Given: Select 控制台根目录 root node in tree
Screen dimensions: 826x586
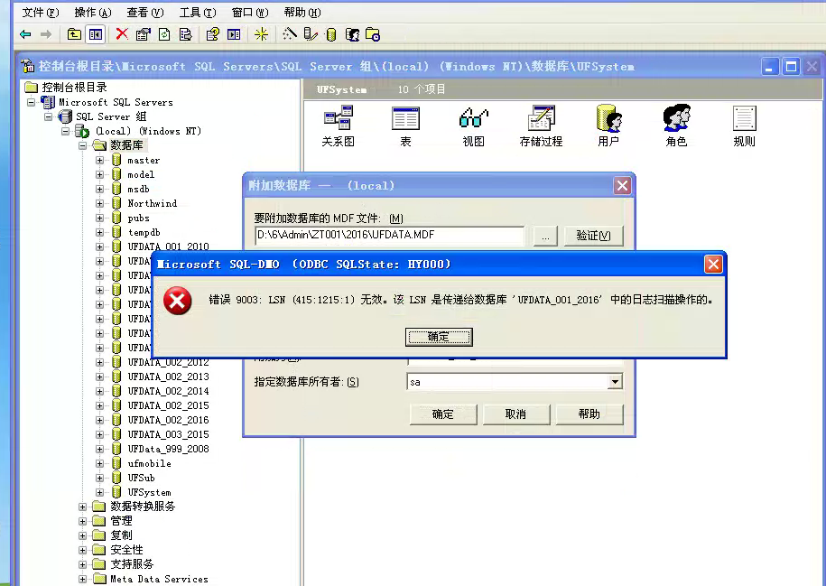Looking at the screenshot, I should coord(74,88).
